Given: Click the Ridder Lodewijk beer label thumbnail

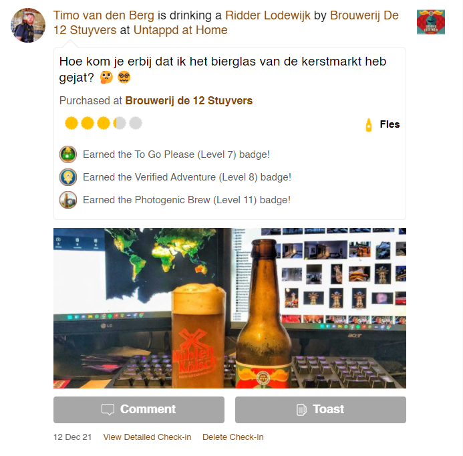Looking at the screenshot, I should click(431, 22).
